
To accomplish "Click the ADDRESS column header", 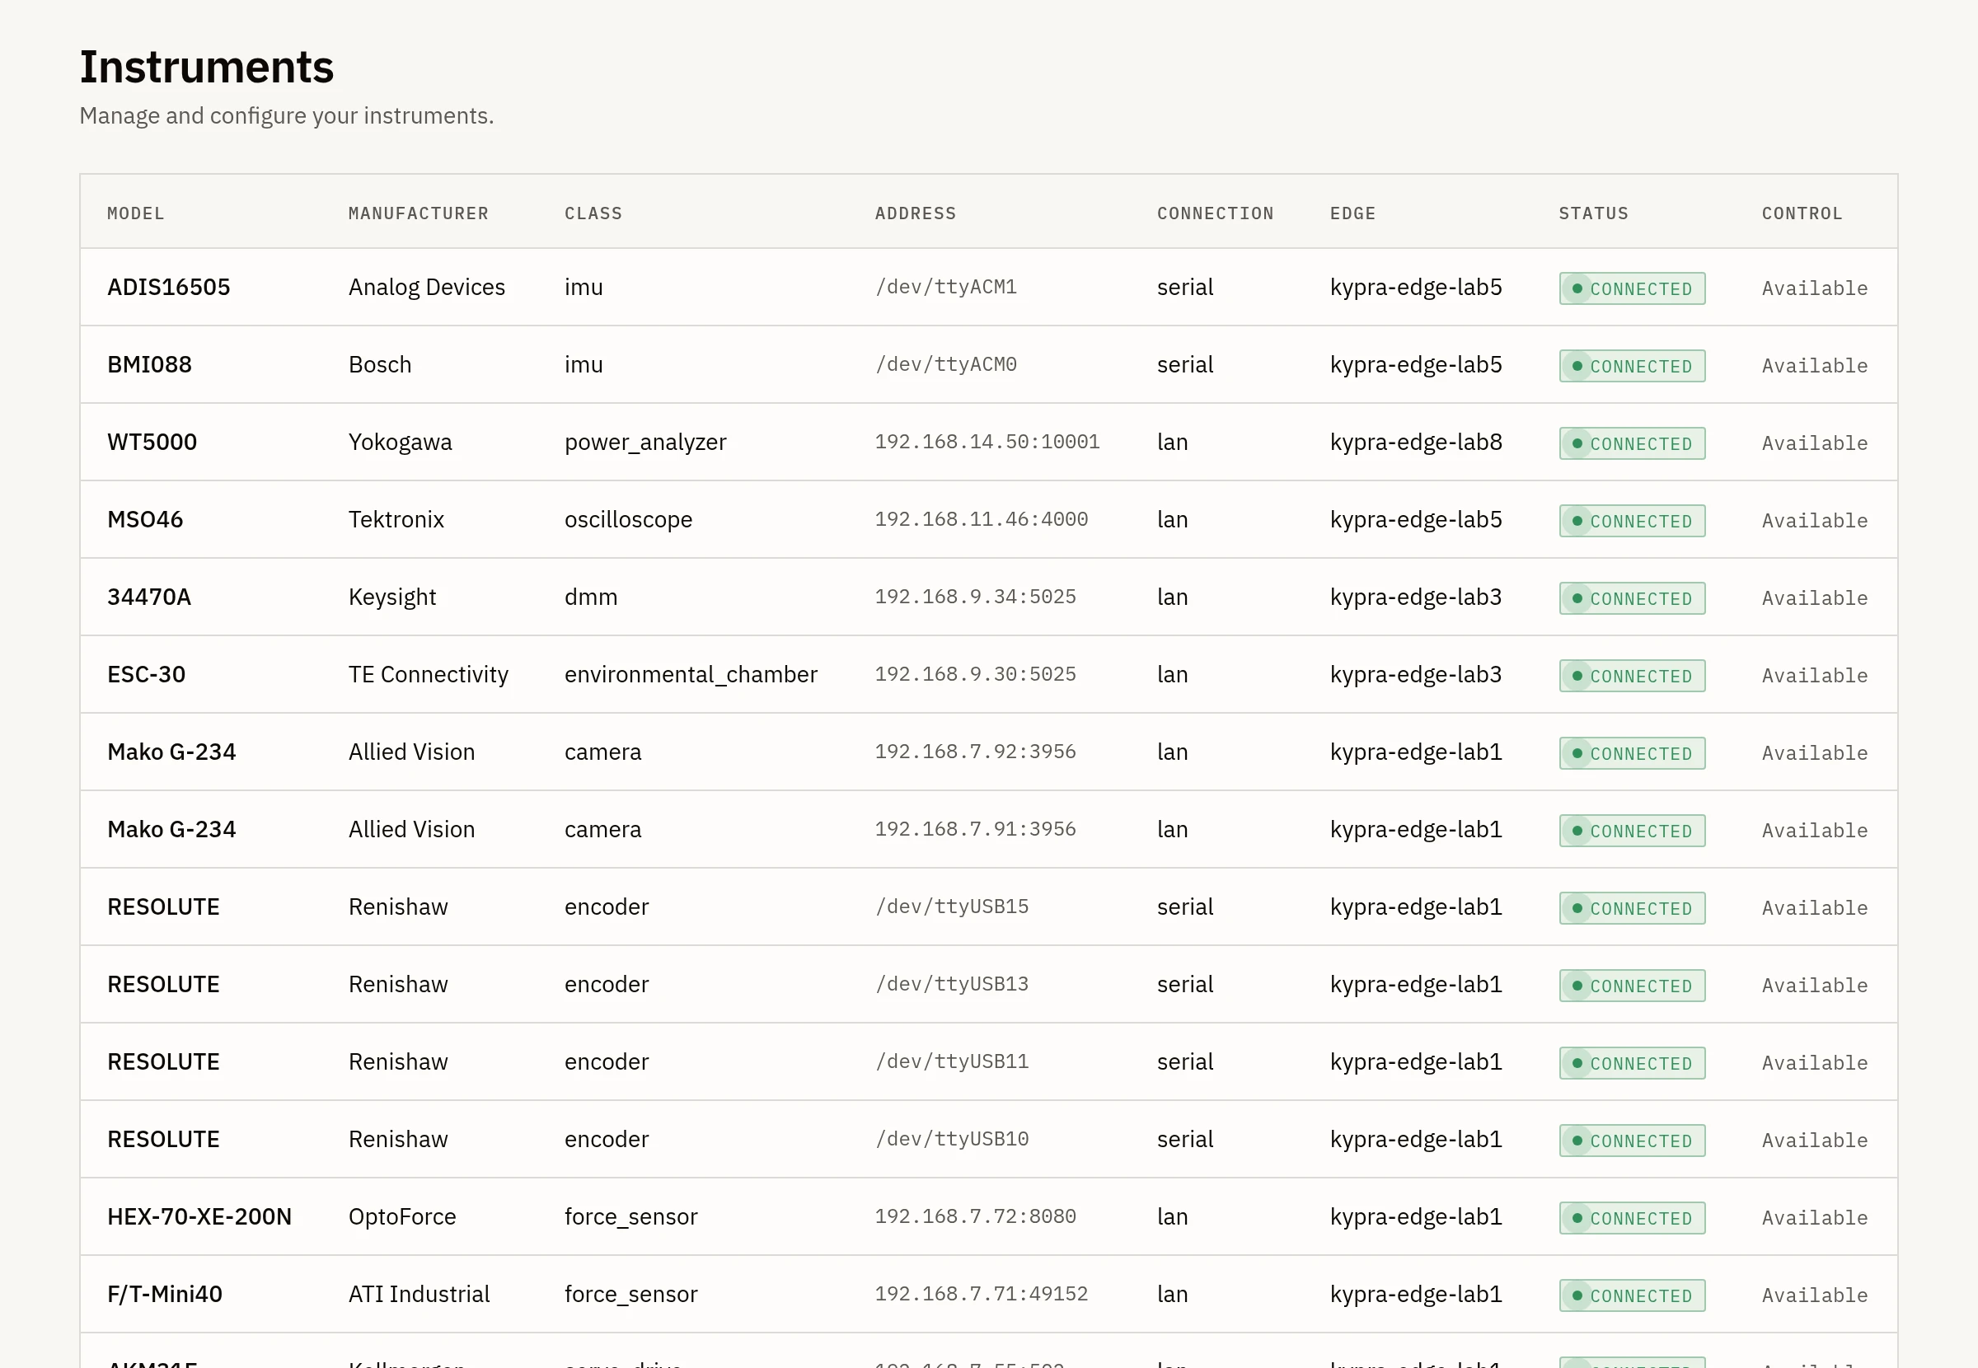I will (916, 213).
